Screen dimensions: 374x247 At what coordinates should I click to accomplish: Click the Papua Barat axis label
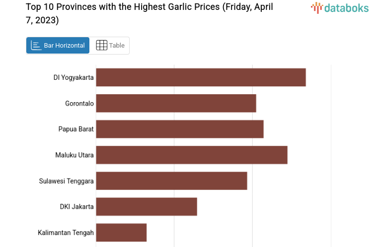(x=76, y=129)
